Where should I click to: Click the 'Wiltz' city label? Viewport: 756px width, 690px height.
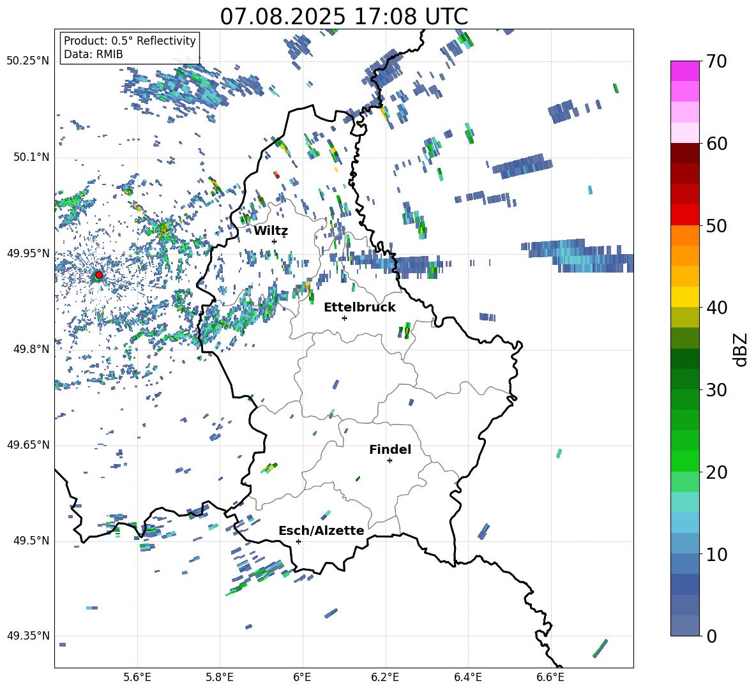271,231
